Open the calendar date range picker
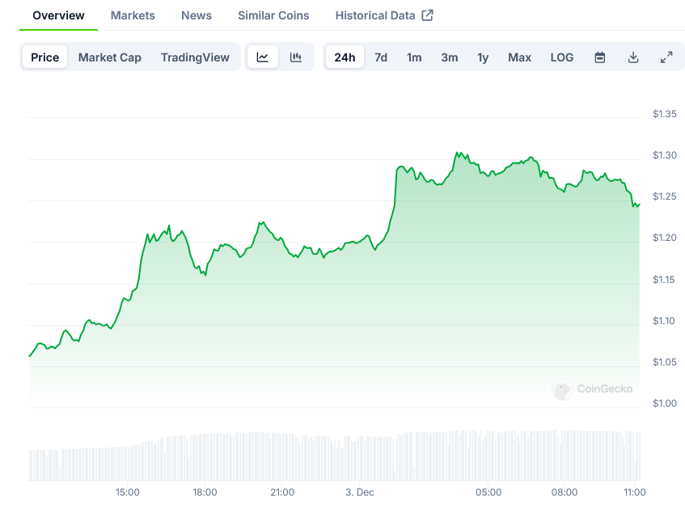The width and height of the screenshot is (685, 515). [600, 57]
